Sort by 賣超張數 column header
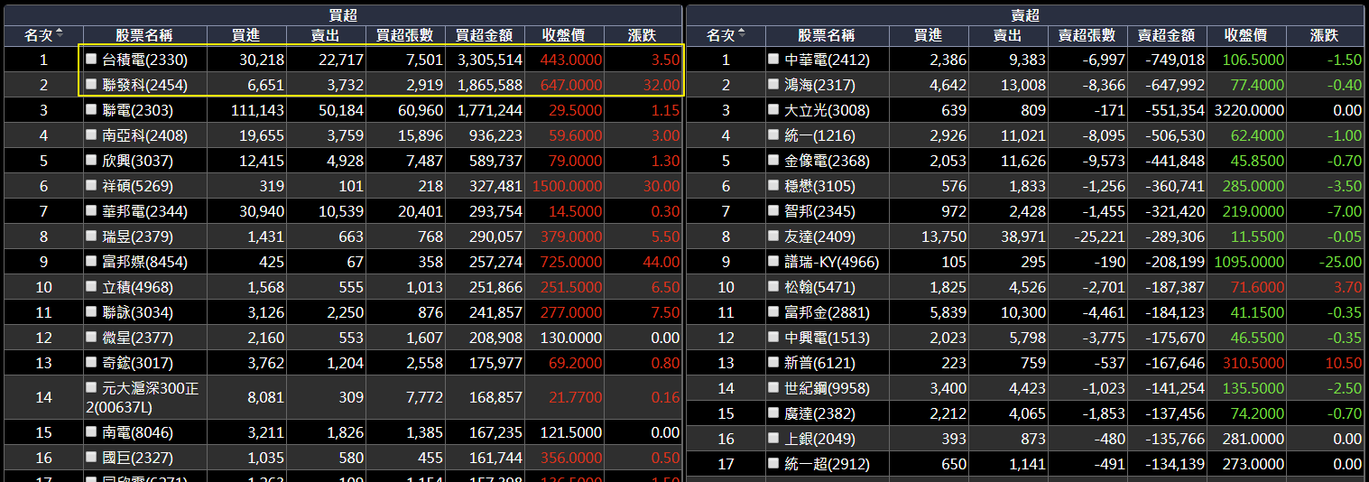1369x482 pixels. (x=1087, y=35)
